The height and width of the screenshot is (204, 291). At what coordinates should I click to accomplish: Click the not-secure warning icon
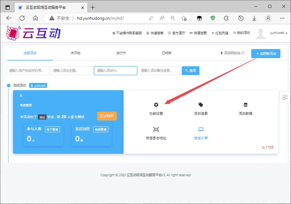(52, 18)
